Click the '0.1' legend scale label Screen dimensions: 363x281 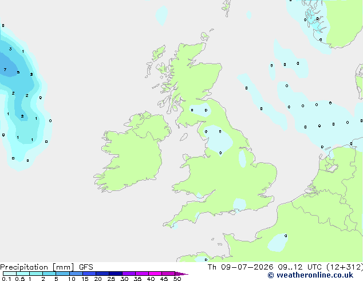(x=6, y=279)
